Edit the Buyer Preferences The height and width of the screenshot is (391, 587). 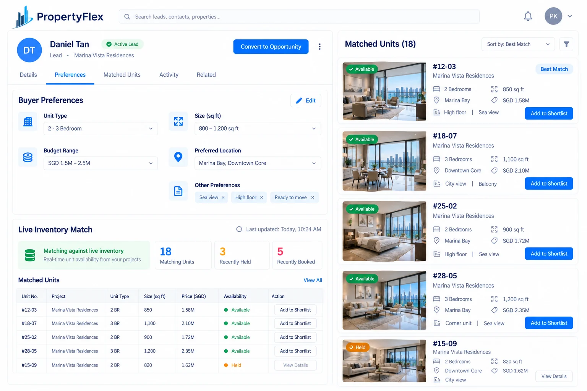[x=306, y=100]
